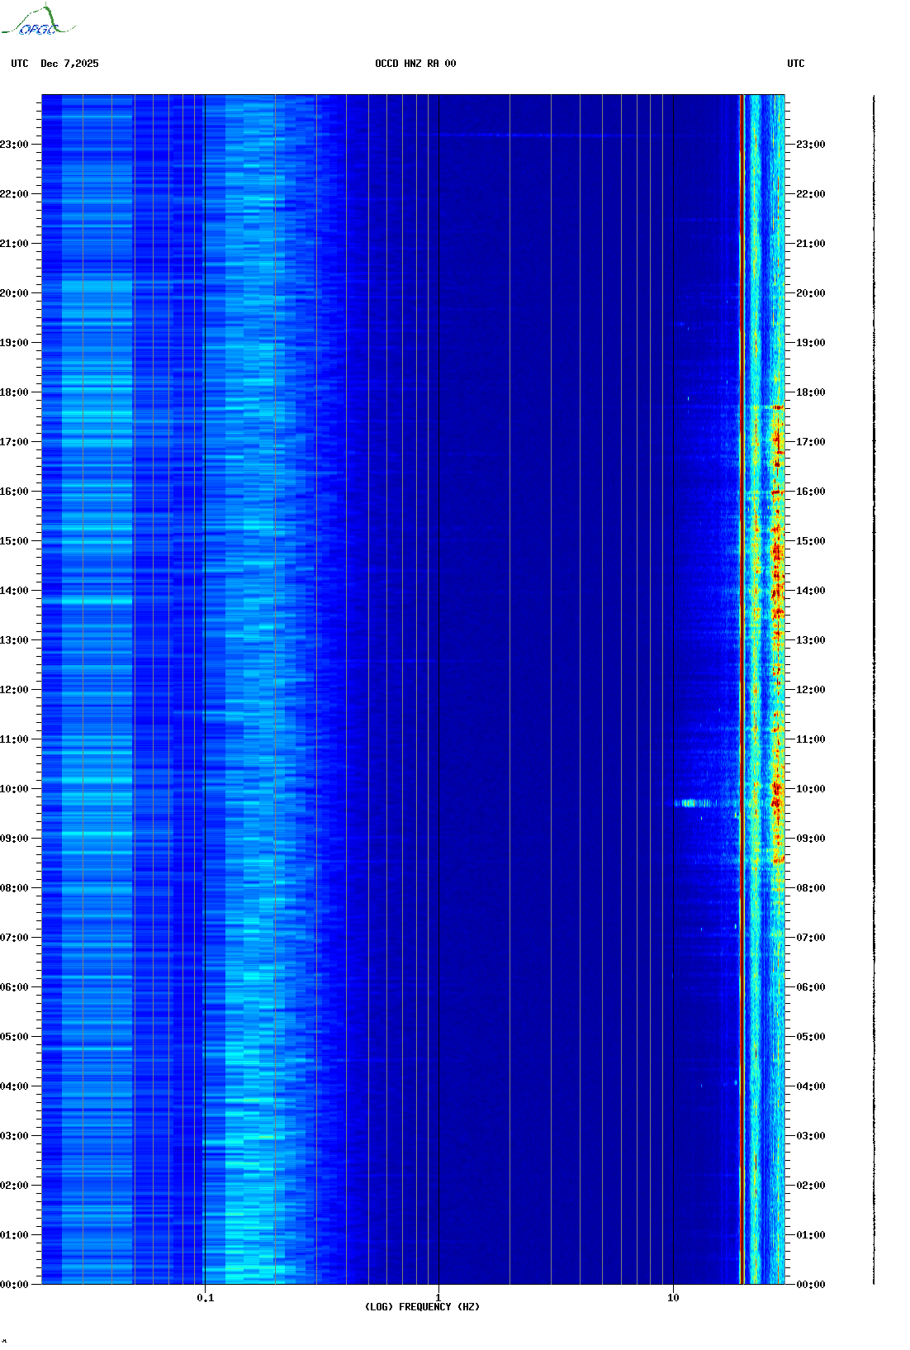The image size is (910, 1350).
Task: Click the UTC label above the right axis
Action: [796, 64]
